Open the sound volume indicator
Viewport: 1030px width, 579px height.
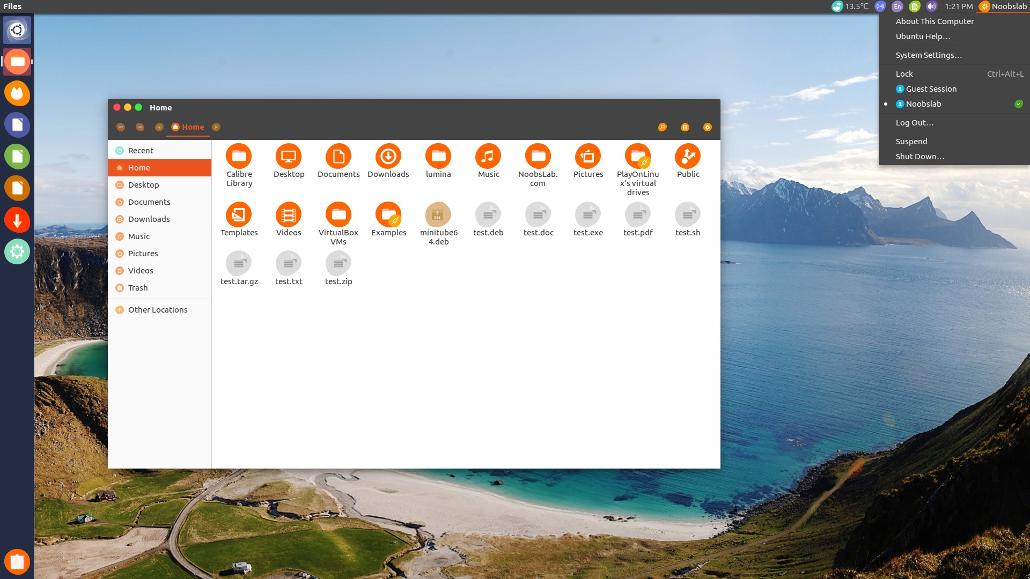(x=931, y=6)
